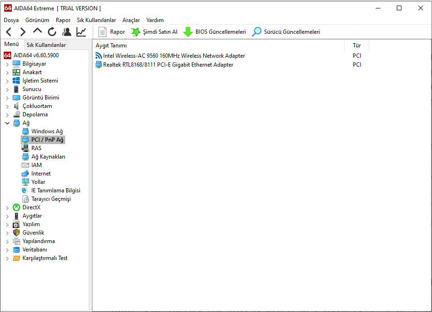432x312 pixels.
Task: Expand the Anakart tree node
Action: [x=7, y=73]
